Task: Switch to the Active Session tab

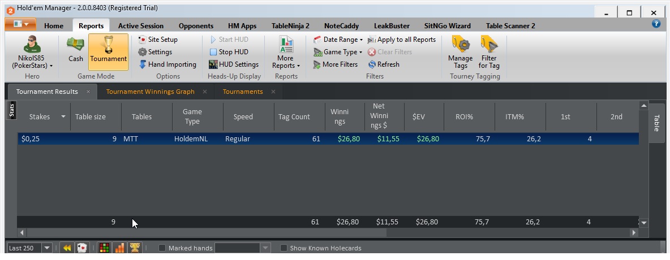Action: click(x=140, y=25)
